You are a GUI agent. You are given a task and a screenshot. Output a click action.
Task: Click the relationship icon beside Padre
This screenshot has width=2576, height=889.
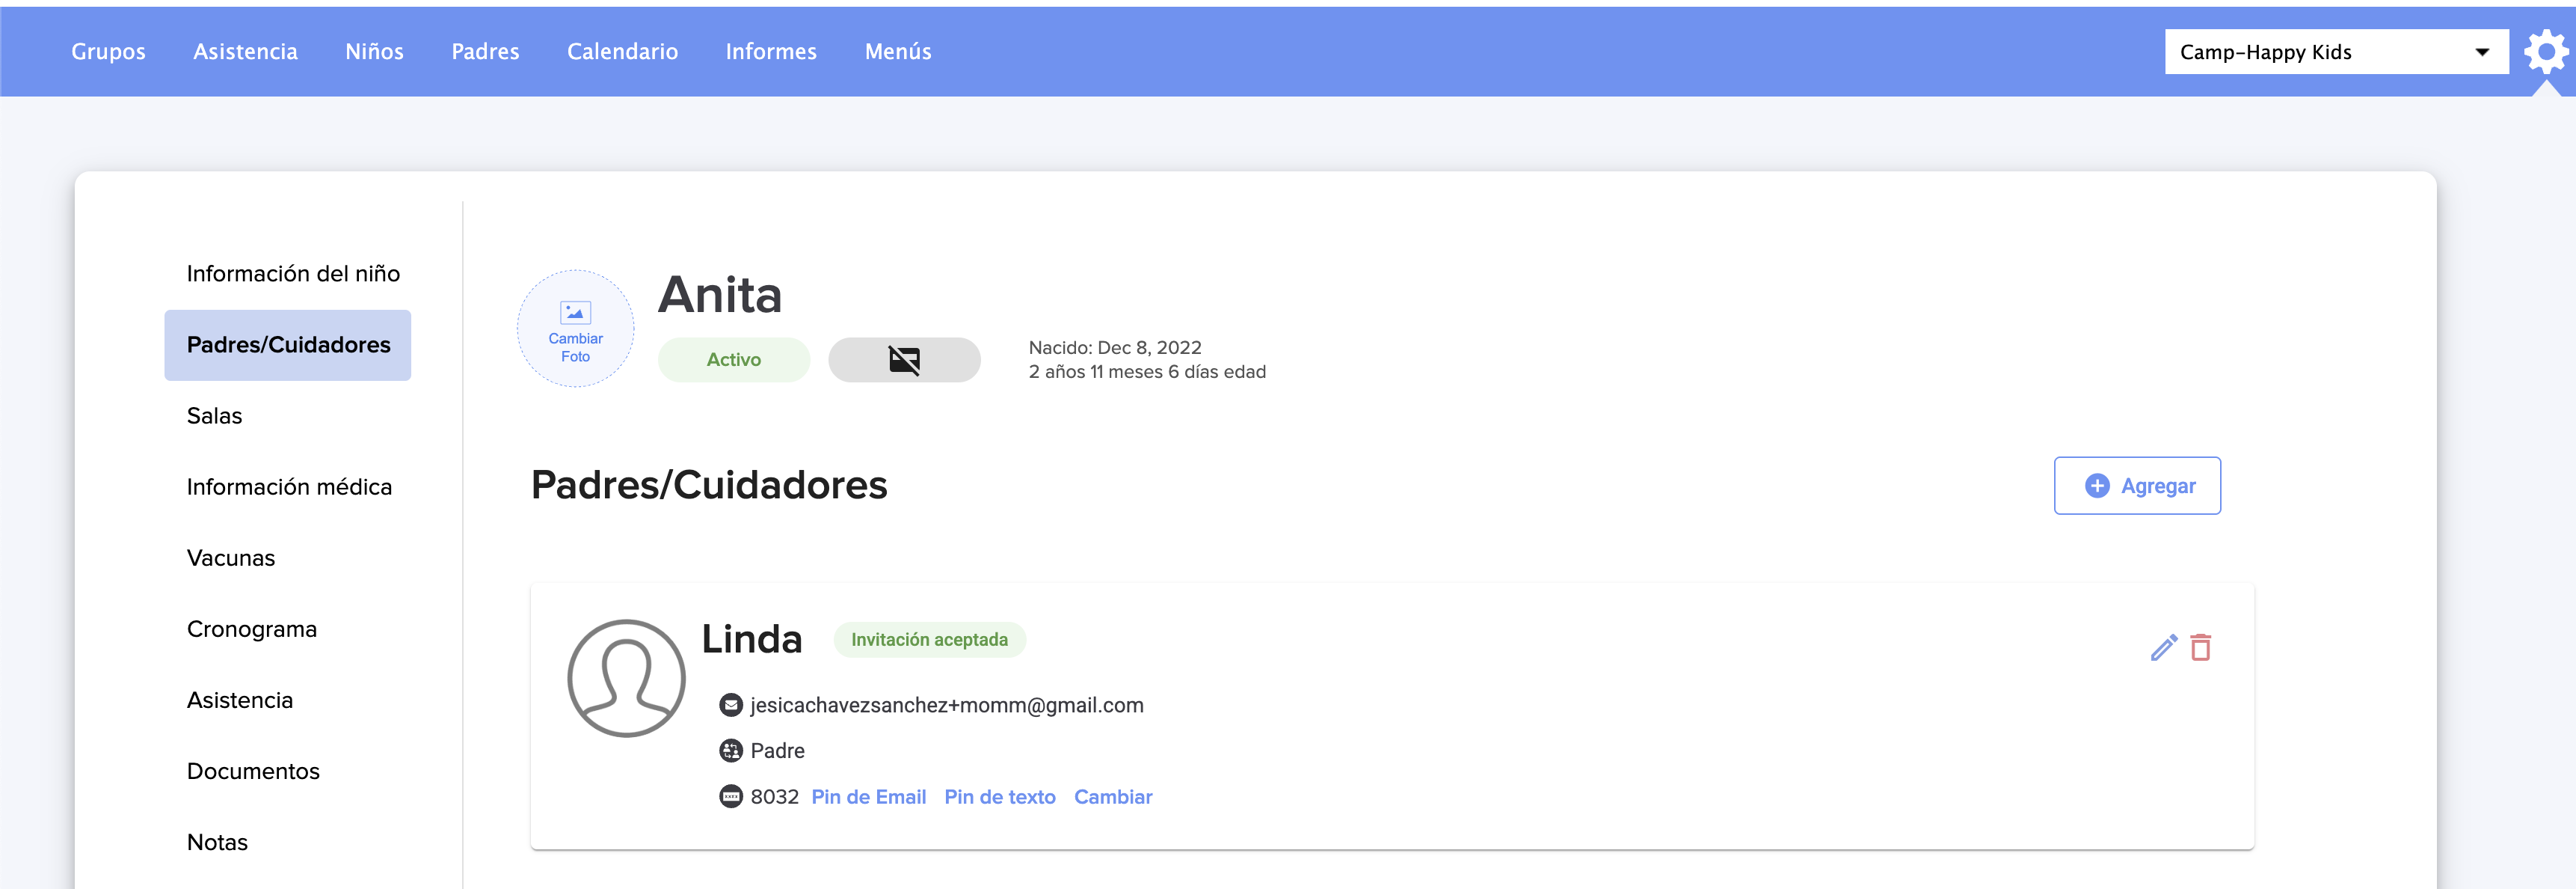coord(731,751)
